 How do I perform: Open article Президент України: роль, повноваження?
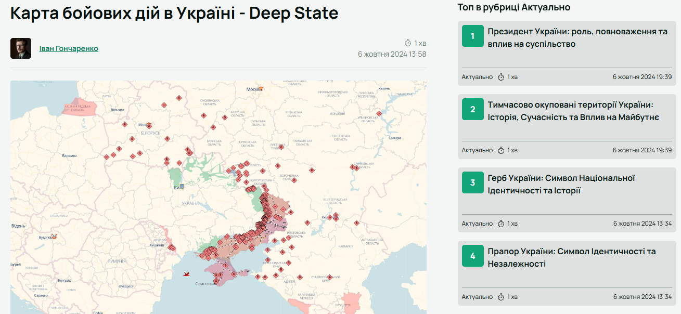(577, 38)
